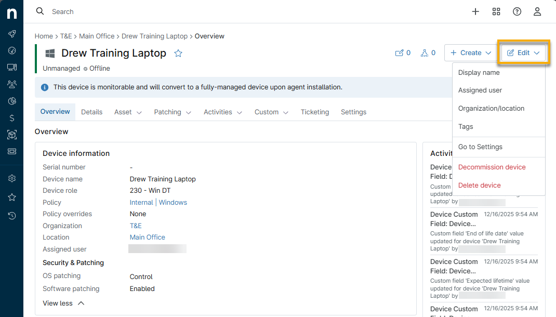Click the dollar sign icon in sidebar

click(x=11, y=118)
